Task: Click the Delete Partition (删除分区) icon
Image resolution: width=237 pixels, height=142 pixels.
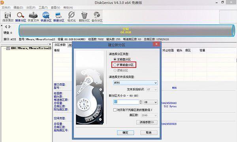Action: point(84,17)
